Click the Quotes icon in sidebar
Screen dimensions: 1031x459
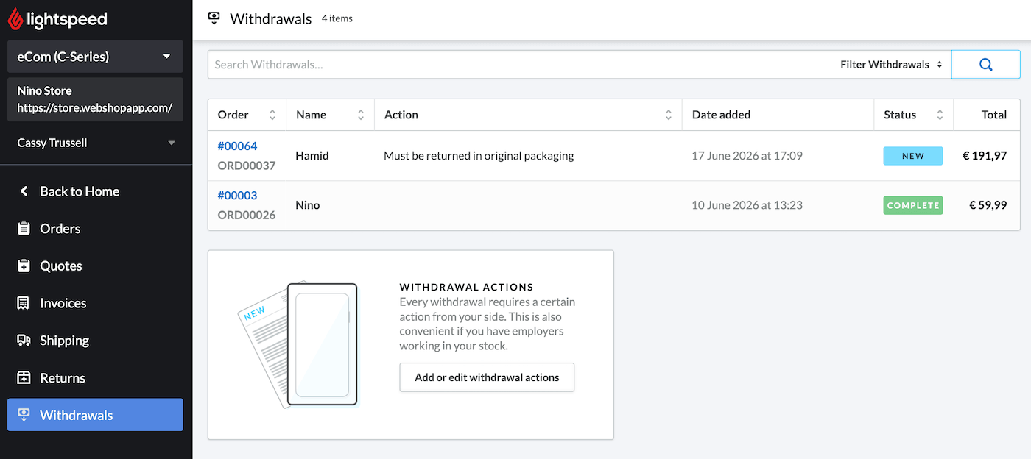click(x=24, y=266)
